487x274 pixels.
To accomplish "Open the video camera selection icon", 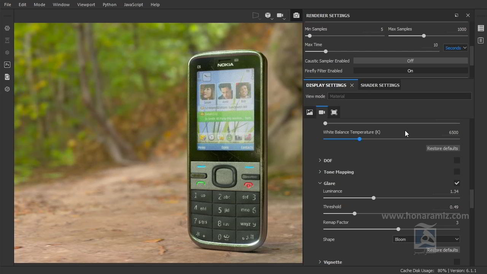I will point(281,16).
